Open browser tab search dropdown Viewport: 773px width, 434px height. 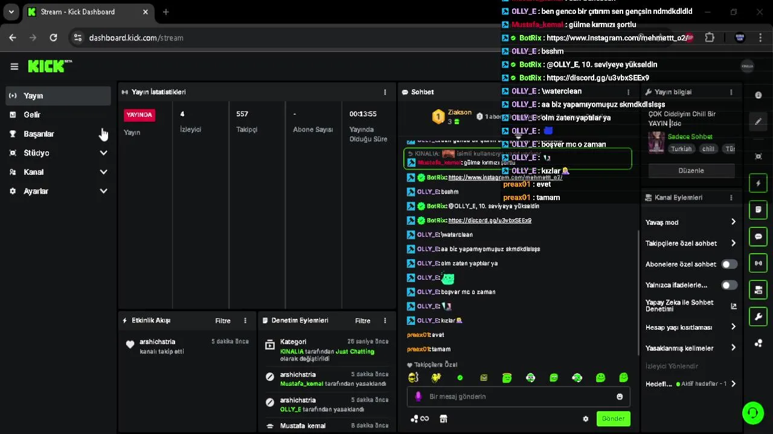click(11, 11)
